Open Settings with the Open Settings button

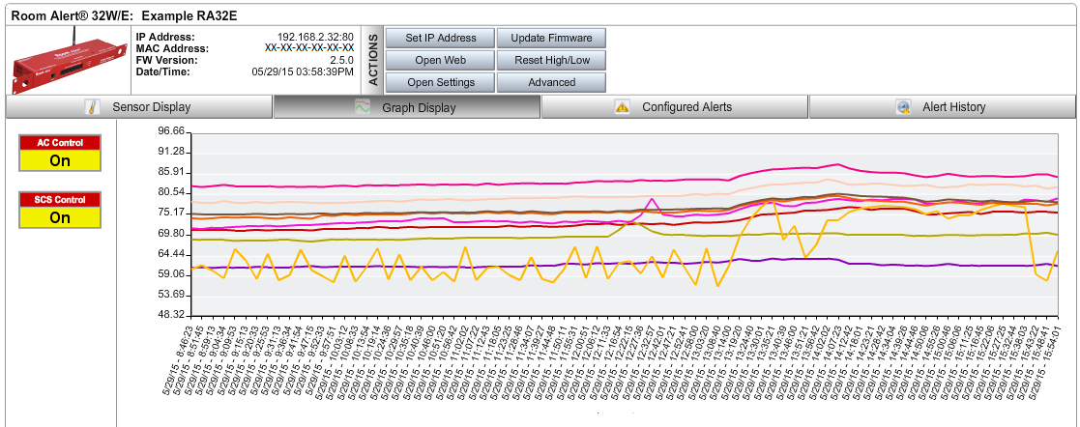(x=441, y=82)
